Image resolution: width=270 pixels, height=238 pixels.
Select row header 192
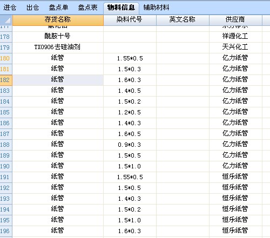(6, 188)
